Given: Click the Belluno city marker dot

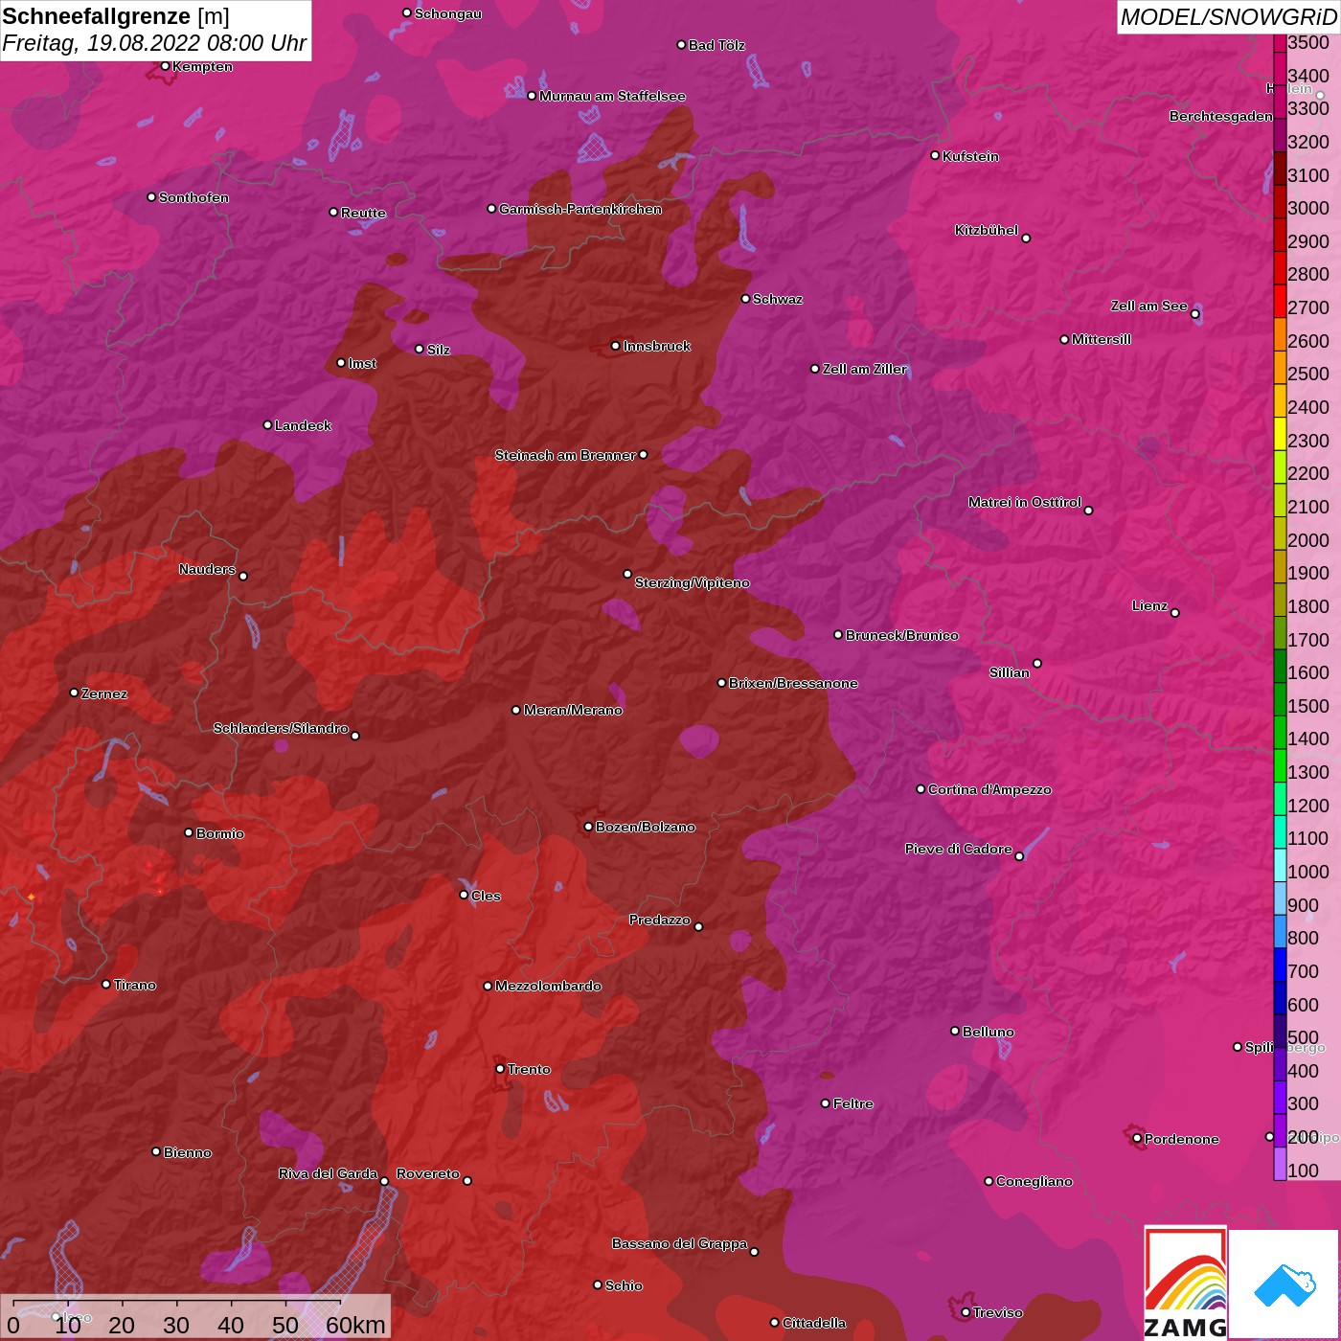Looking at the screenshot, I should (955, 1031).
